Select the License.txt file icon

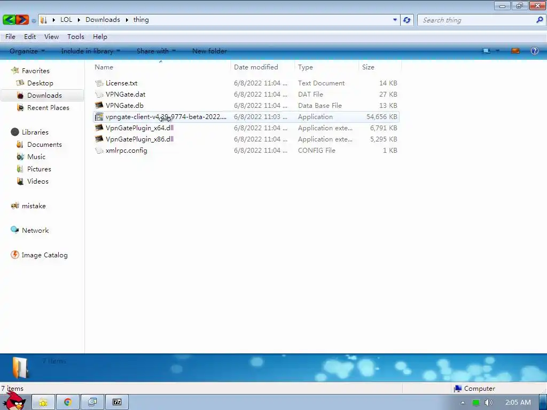tap(99, 83)
